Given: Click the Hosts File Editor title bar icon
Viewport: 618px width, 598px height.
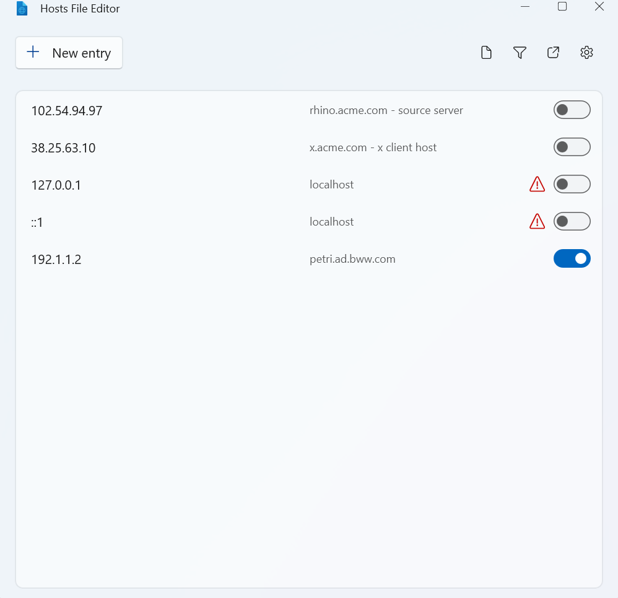Looking at the screenshot, I should pyautogui.click(x=22, y=9).
